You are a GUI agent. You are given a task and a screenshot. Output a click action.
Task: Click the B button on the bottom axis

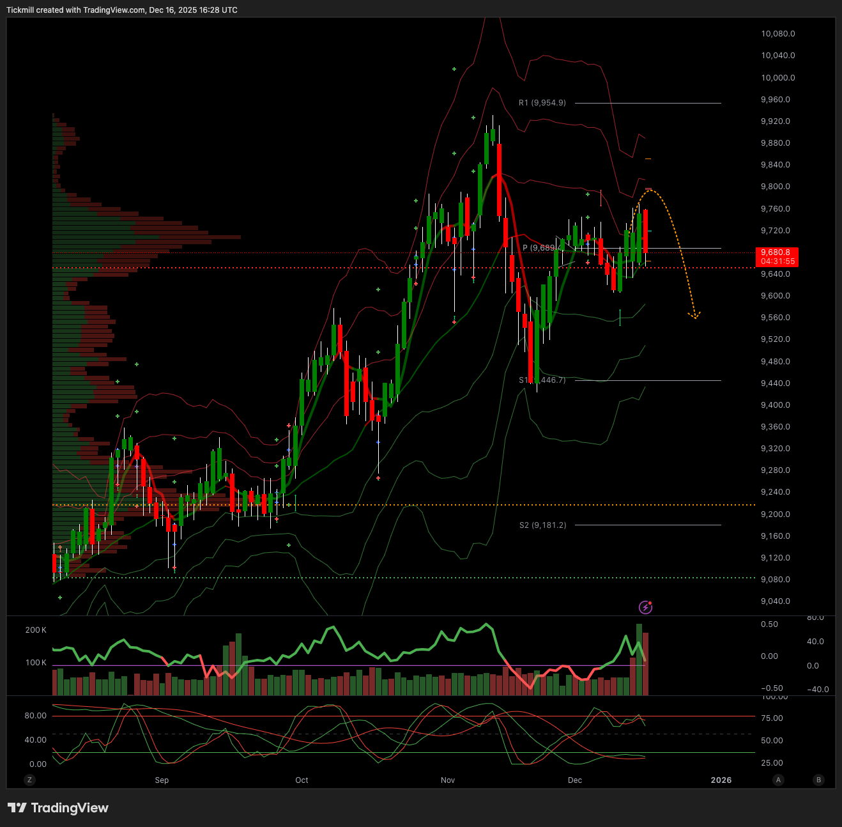pos(818,780)
